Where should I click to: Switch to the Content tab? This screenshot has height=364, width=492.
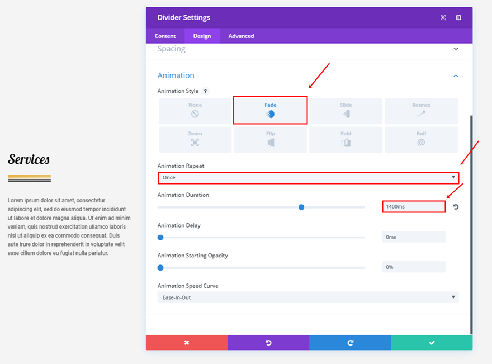point(165,36)
